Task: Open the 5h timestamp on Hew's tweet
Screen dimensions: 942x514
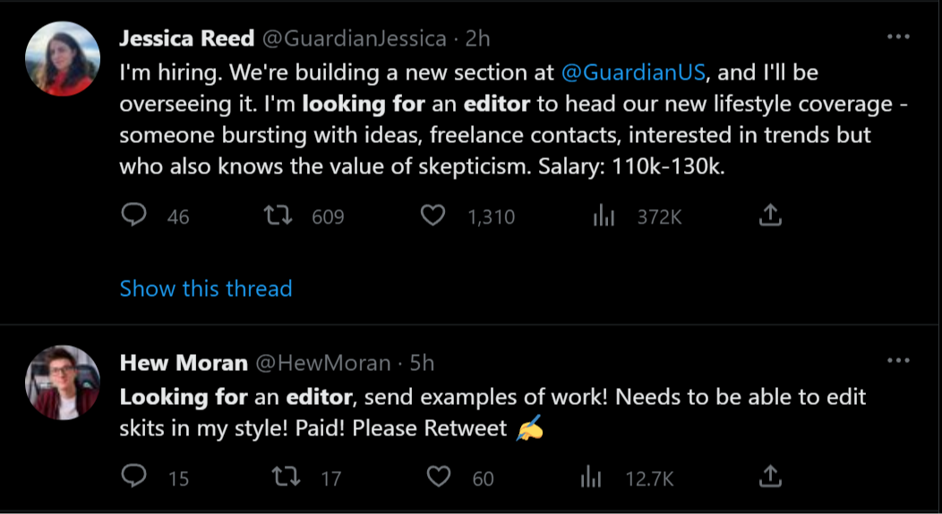Action: [422, 362]
